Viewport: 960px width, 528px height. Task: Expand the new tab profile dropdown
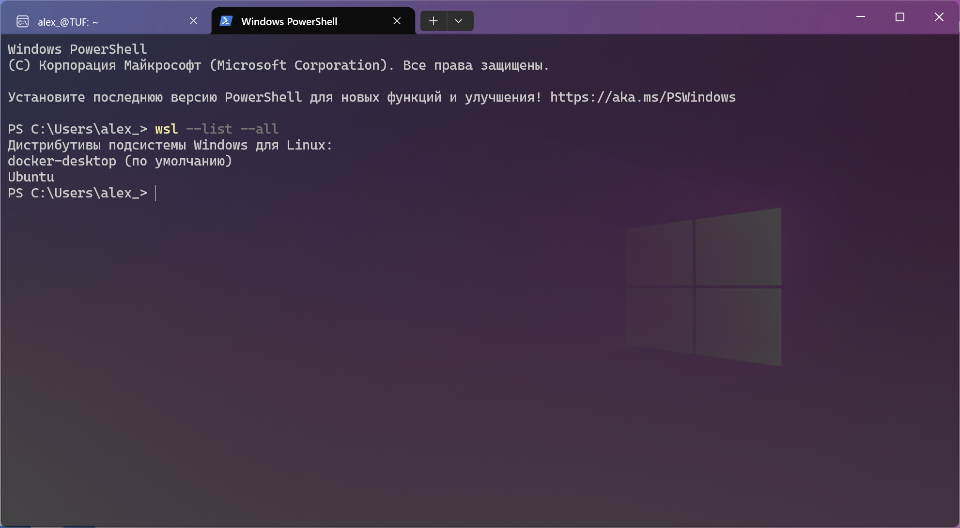[459, 21]
